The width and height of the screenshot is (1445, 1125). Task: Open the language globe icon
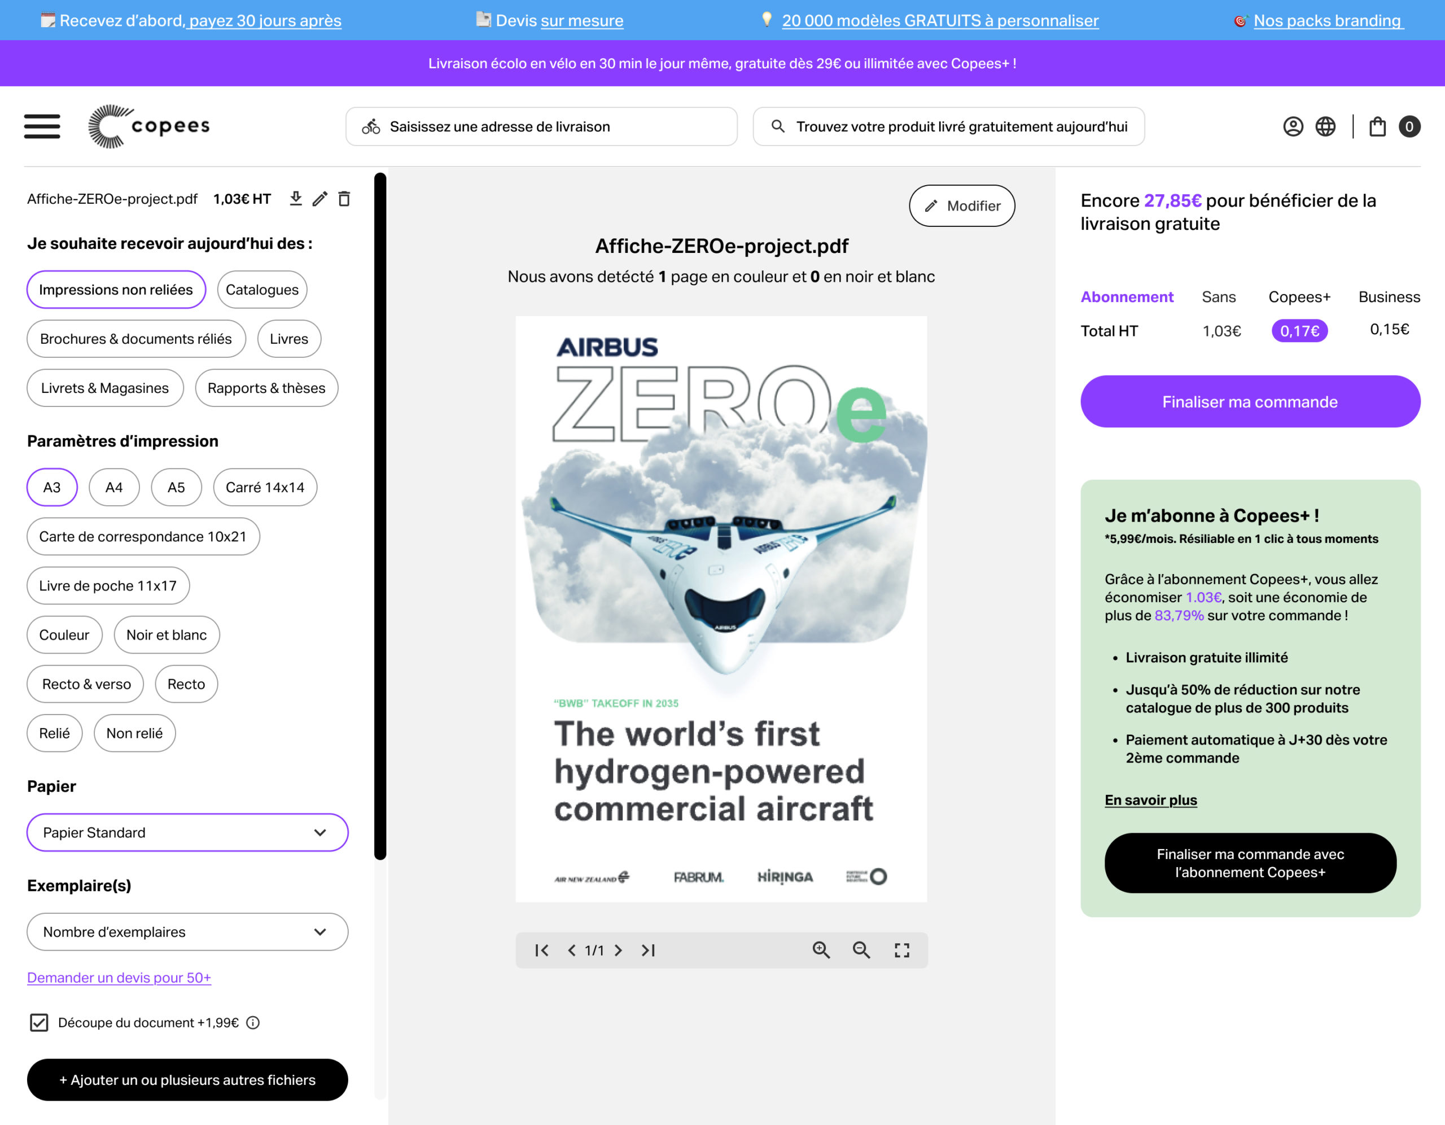1325,126
